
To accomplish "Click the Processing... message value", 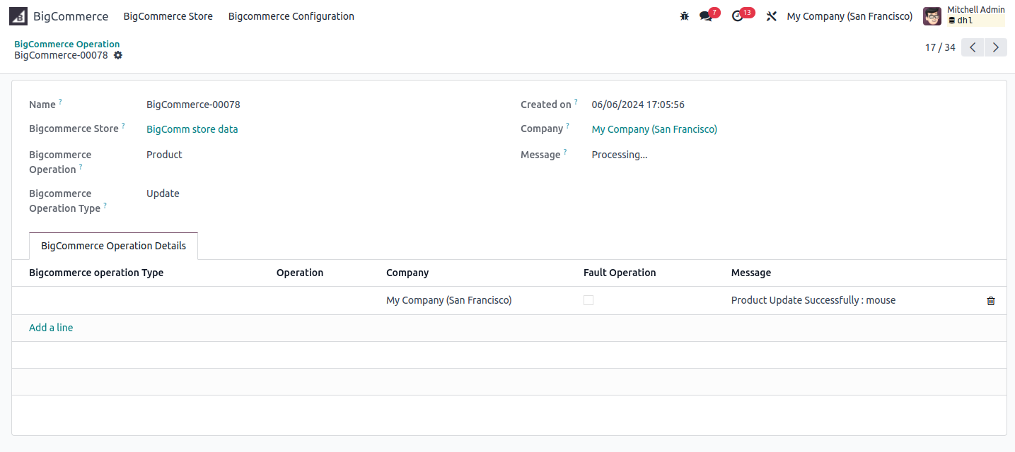I will [620, 155].
